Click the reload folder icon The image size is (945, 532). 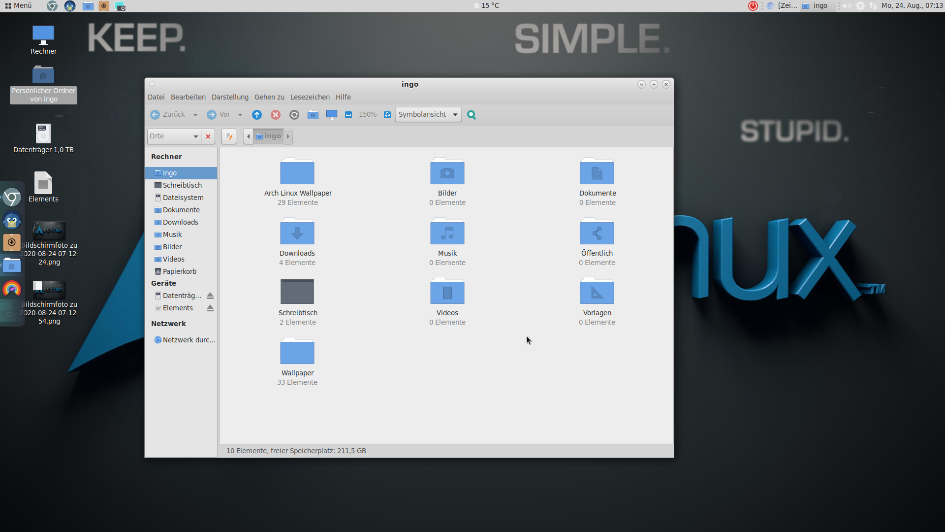(294, 115)
